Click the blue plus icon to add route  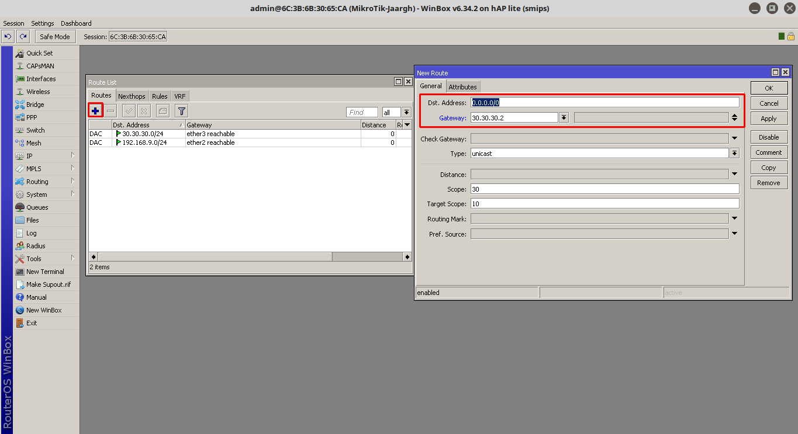click(x=95, y=110)
